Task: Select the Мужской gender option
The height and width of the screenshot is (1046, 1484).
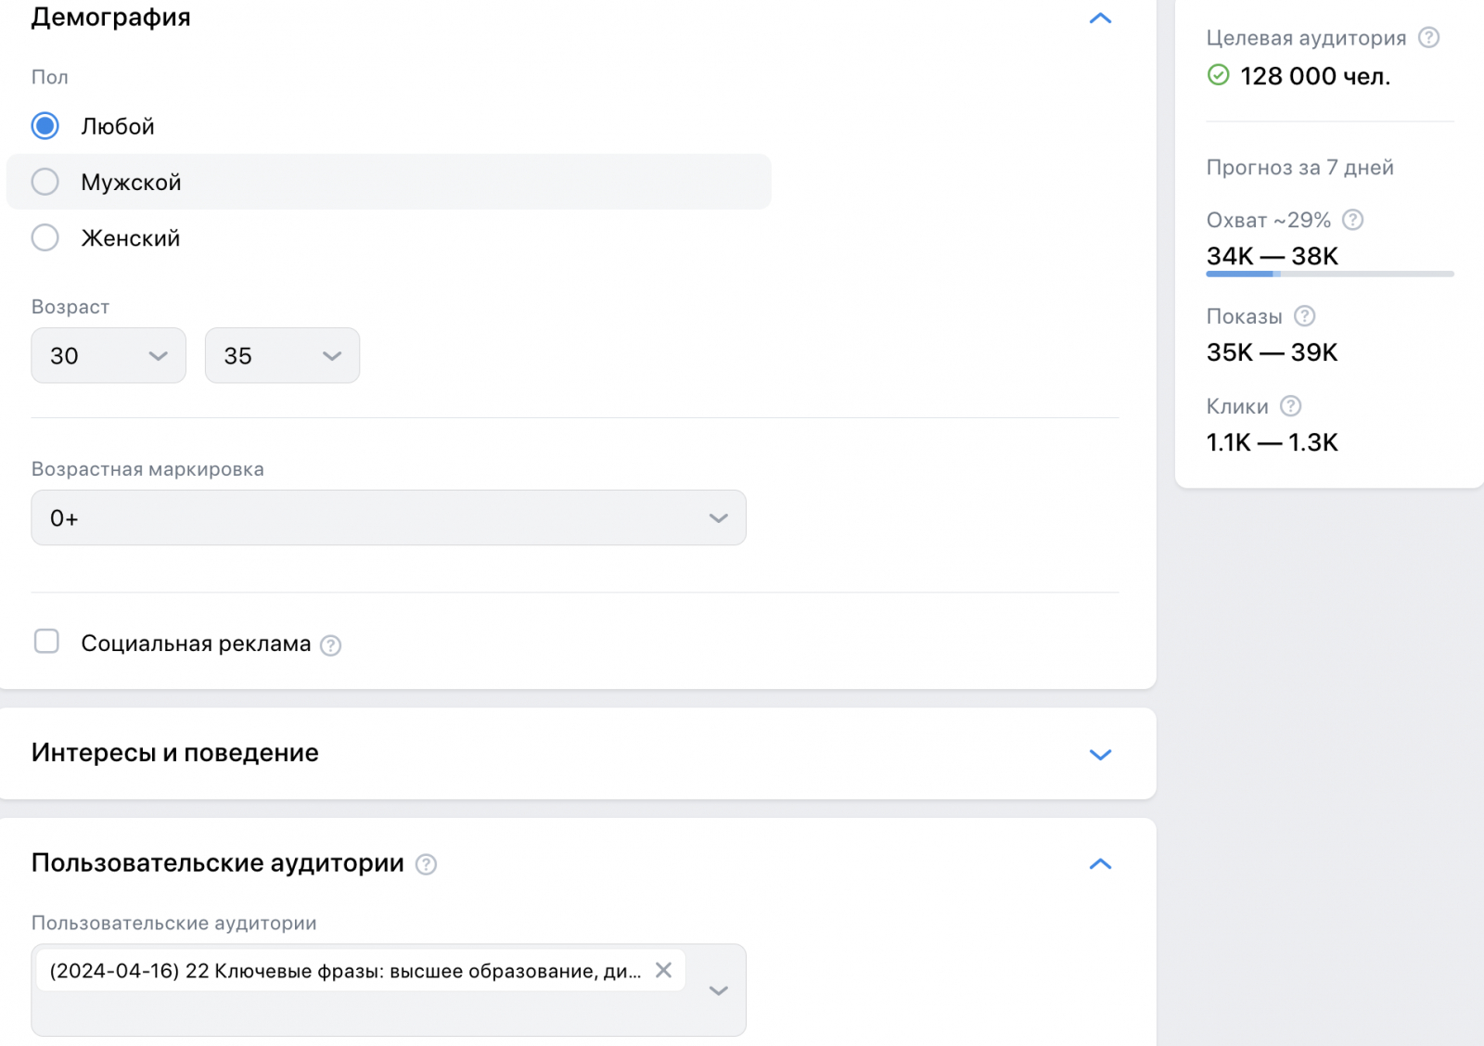Action: [x=45, y=182]
